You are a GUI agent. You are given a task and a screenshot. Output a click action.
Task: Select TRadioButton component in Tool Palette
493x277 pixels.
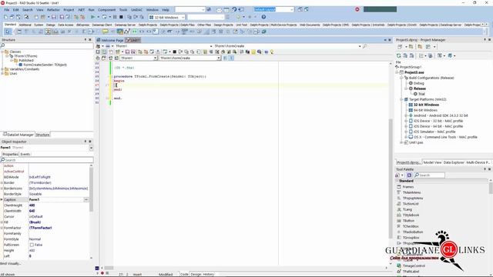[x=413, y=232]
